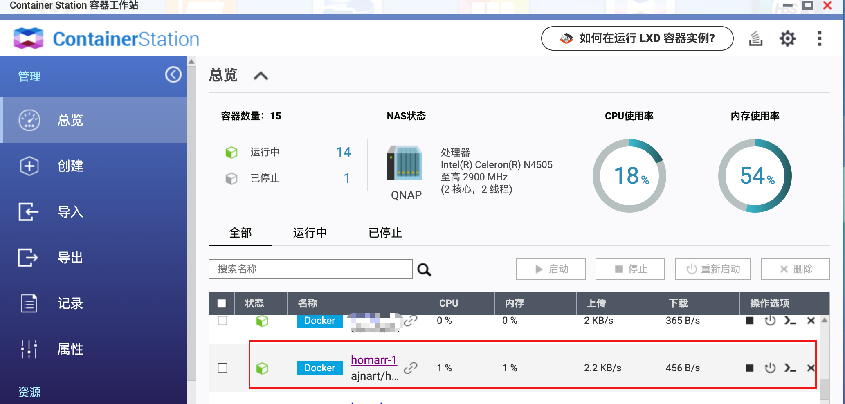Check the first Docker container's checkbox

click(x=222, y=321)
